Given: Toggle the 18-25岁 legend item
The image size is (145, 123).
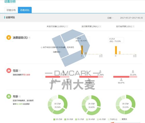Looking at the screenshot, I should 58,119.
